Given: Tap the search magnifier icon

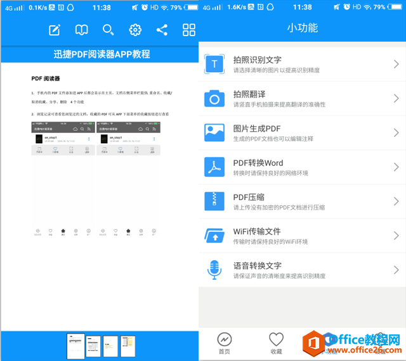Looking at the screenshot, I should point(108,30).
